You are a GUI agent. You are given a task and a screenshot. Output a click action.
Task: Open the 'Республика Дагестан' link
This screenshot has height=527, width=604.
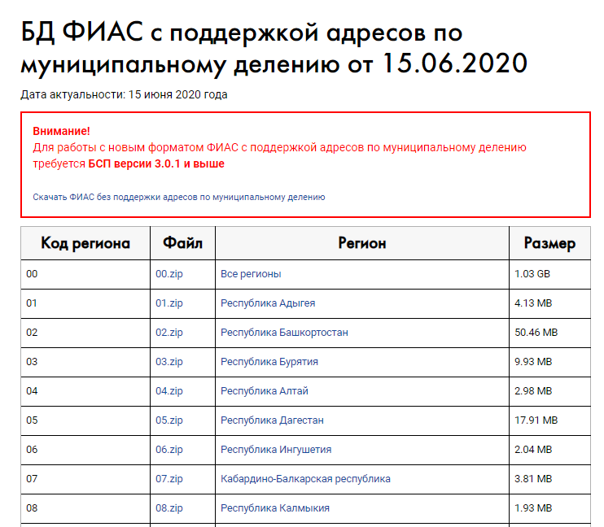pos(272,420)
